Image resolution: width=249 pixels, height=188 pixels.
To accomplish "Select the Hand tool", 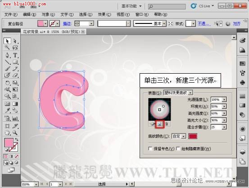I will point(7,132).
